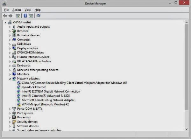Click the Display adapters category icon
The width and height of the screenshot is (191, 139).
pos(14,48)
